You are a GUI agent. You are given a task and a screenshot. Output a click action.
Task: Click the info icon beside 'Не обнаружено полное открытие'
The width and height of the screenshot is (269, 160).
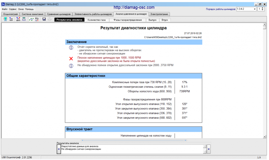coord(71,66)
